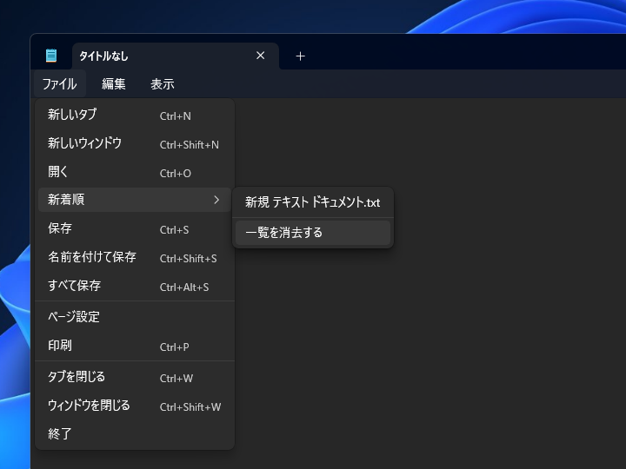Screen dimensions: 626x469
Task: Select 印刷 menu item
Action: click(135, 346)
